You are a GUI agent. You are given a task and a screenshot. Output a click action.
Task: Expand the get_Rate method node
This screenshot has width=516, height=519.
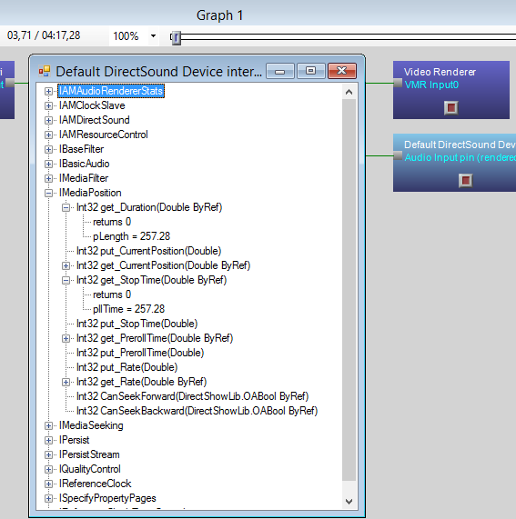coord(66,383)
